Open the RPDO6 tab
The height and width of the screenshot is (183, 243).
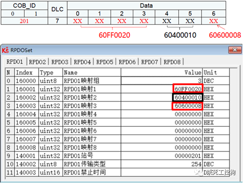[x=127, y=62]
